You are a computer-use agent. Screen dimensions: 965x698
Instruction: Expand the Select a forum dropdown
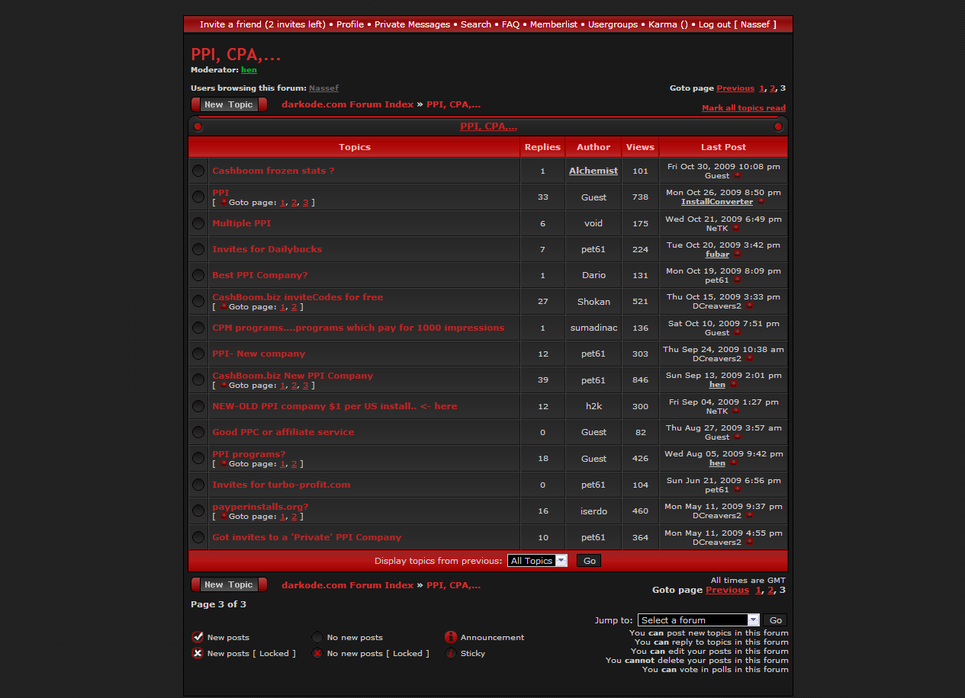[699, 620]
